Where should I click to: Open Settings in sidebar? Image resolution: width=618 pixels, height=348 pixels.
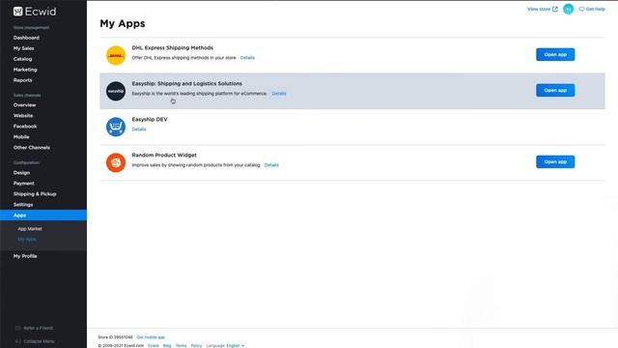[23, 205]
